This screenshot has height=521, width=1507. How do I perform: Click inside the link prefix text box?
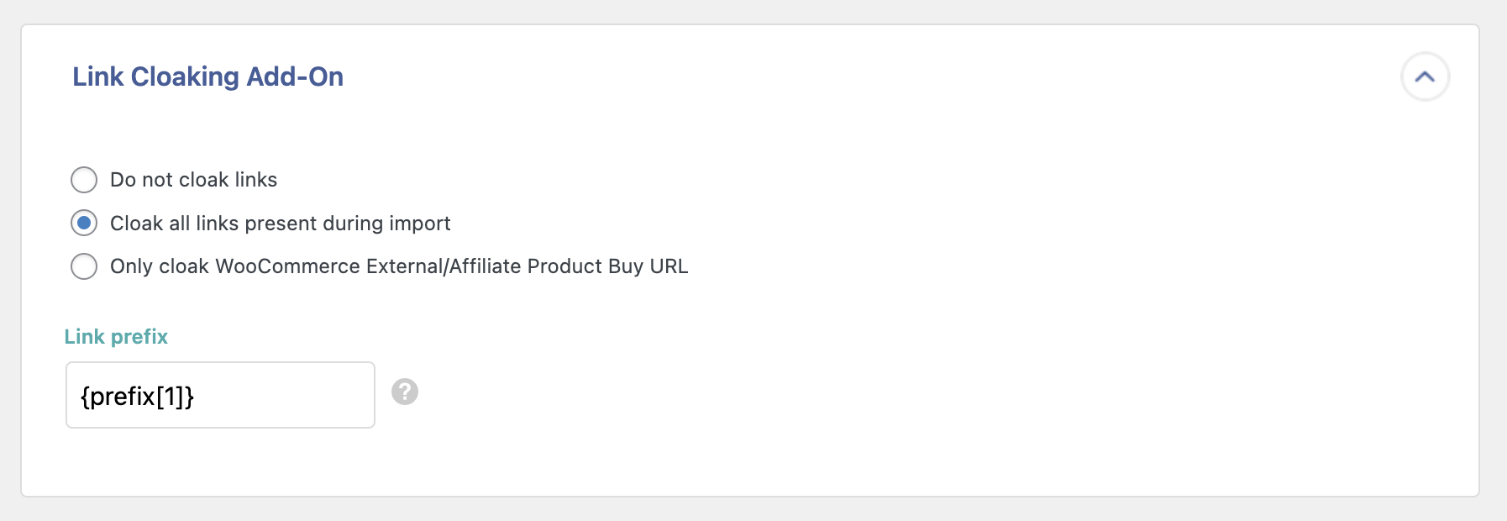[218, 394]
